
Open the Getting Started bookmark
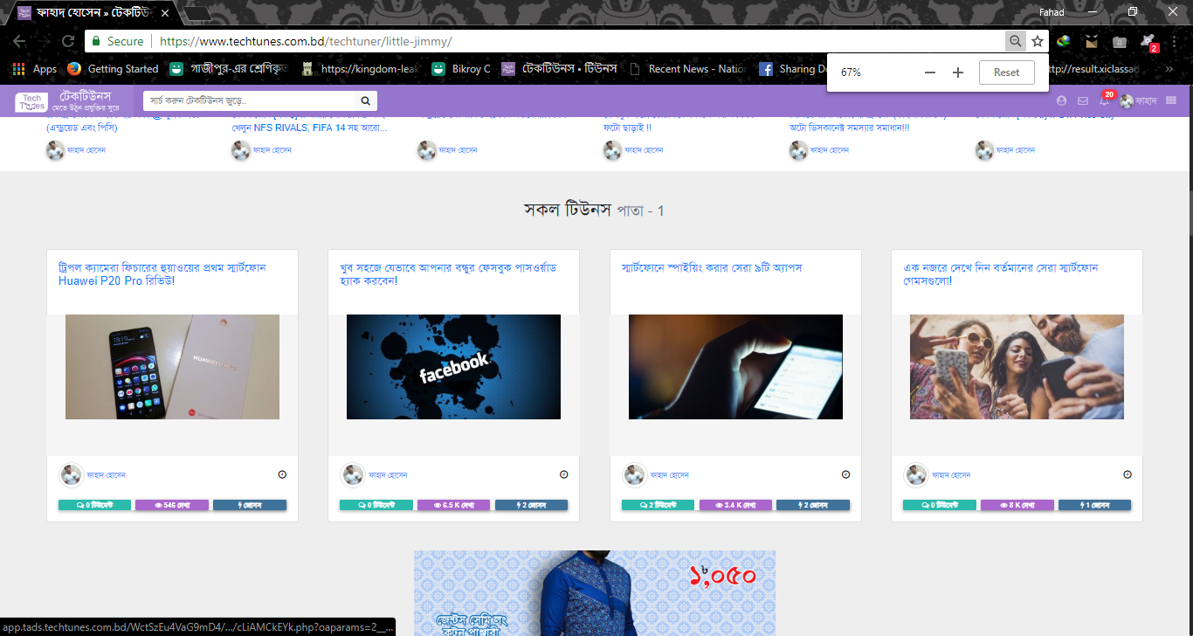point(113,69)
